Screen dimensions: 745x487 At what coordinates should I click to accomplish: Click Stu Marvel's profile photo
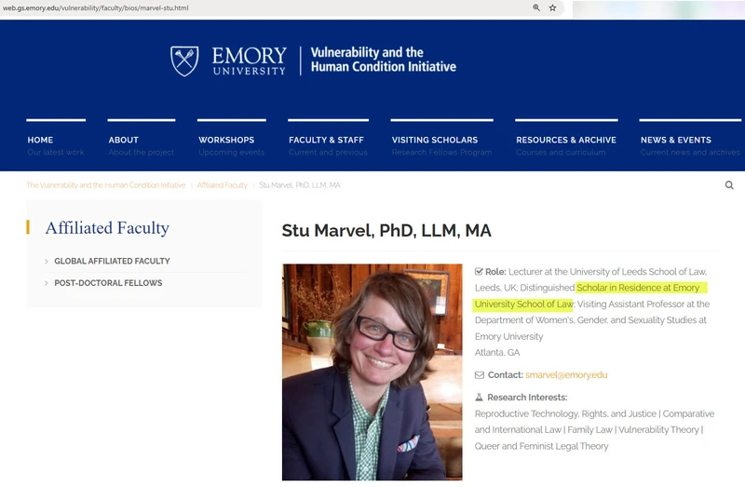click(x=372, y=372)
